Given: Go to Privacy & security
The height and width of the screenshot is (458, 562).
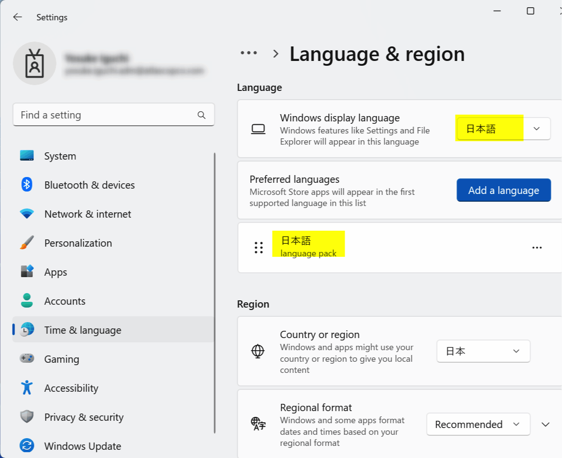Looking at the screenshot, I should [113, 417].
